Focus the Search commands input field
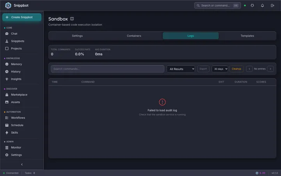Viewport: 281px width, 176px height. point(108,69)
